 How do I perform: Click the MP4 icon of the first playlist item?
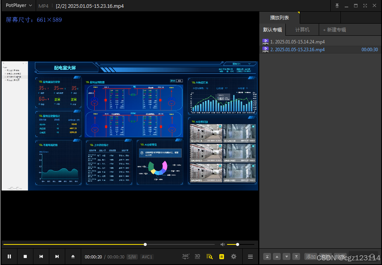click(265, 42)
